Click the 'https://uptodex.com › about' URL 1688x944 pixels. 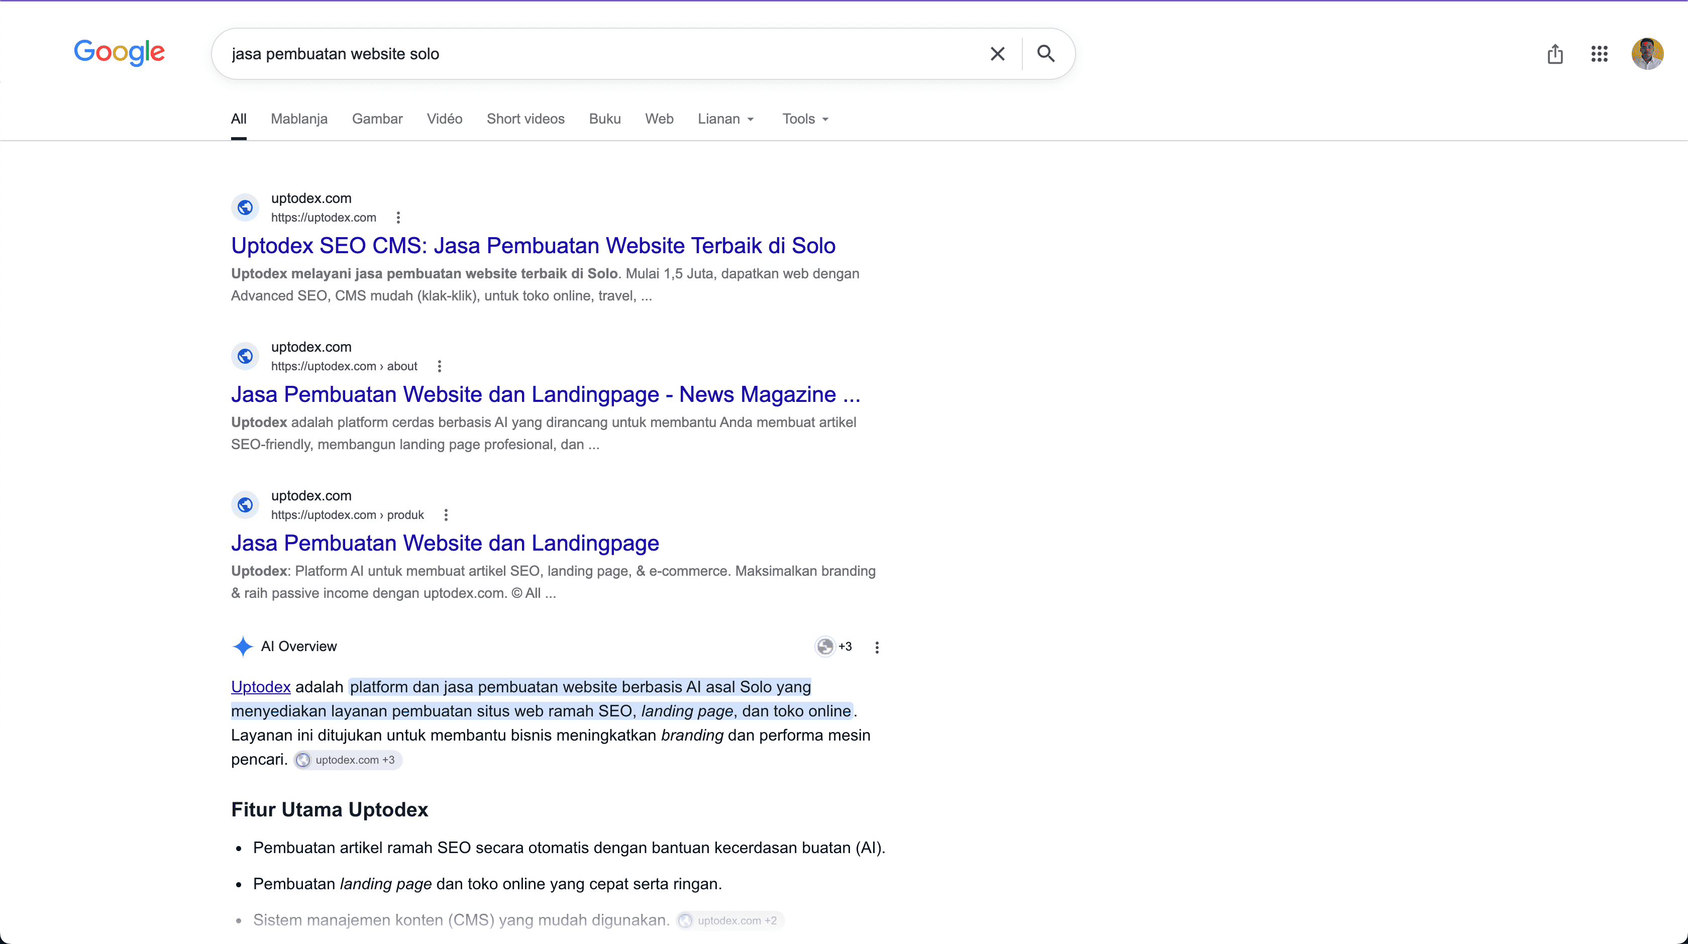click(x=344, y=366)
